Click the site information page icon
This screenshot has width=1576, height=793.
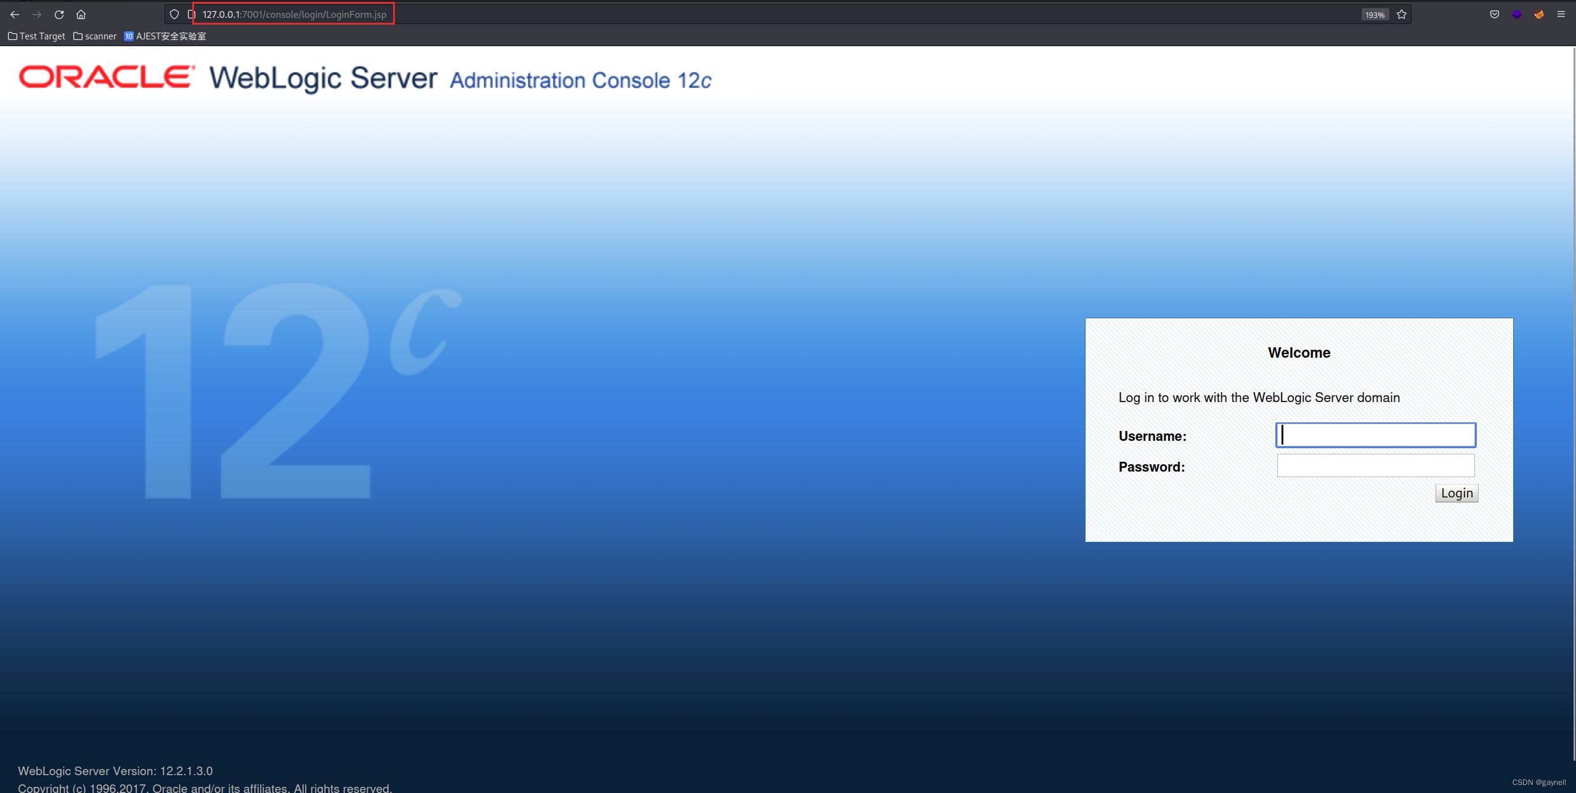click(191, 14)
